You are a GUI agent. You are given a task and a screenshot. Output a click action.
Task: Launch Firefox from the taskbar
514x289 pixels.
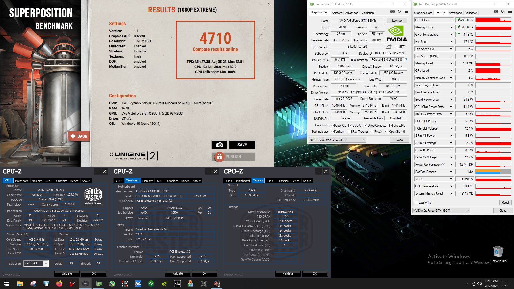click(59, 284)
